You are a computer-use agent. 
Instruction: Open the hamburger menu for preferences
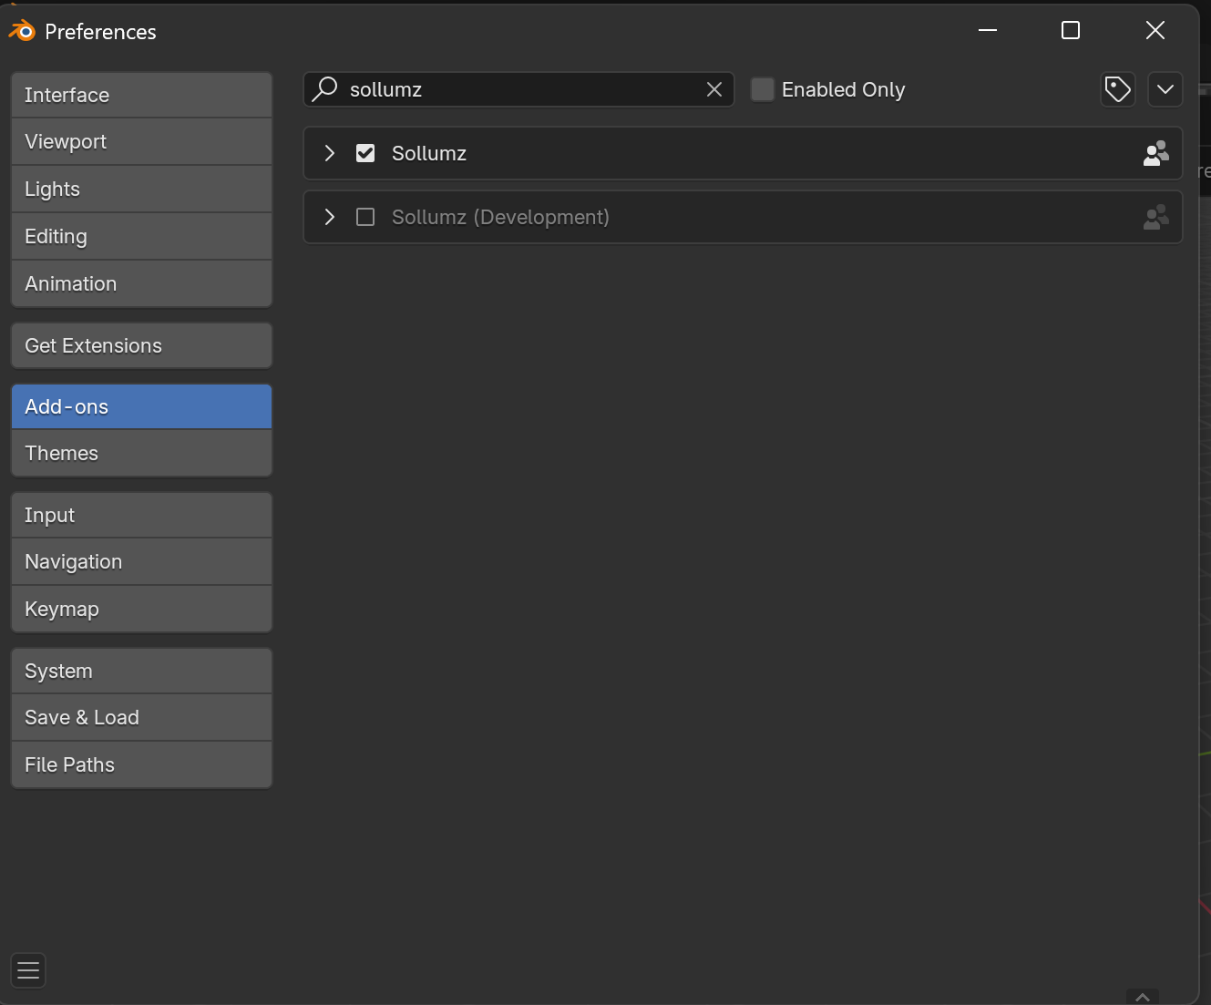tap(28, 970)
